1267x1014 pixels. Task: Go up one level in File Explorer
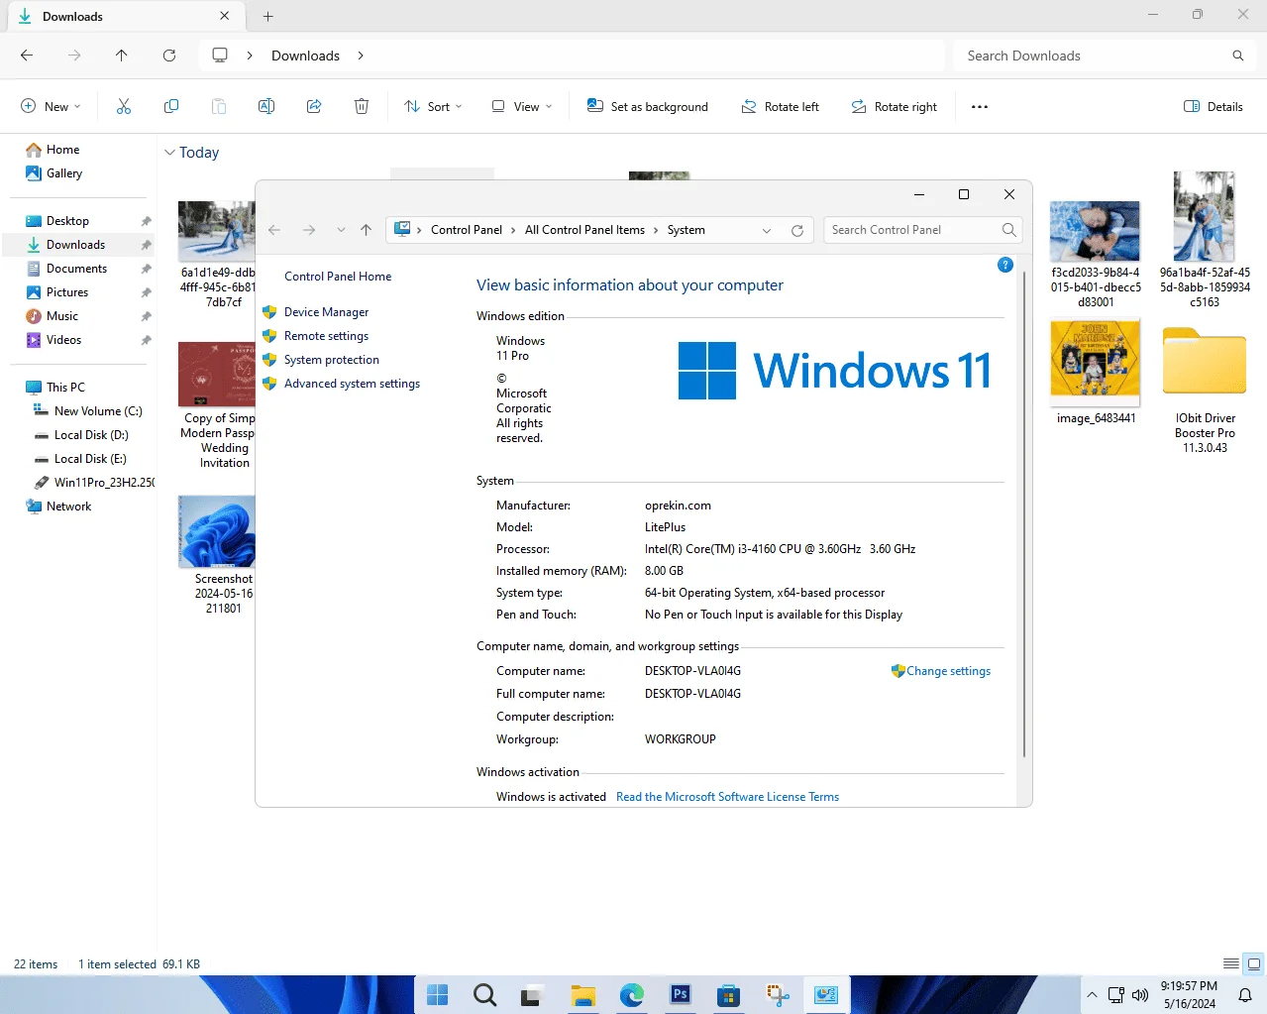pos(122,56)
